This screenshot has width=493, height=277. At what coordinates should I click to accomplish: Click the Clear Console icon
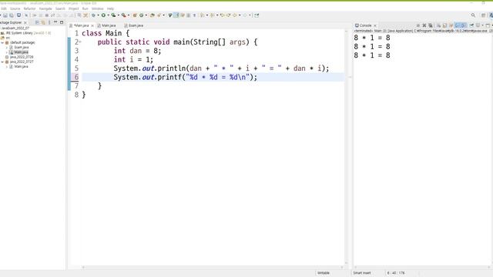coord(438,25)
